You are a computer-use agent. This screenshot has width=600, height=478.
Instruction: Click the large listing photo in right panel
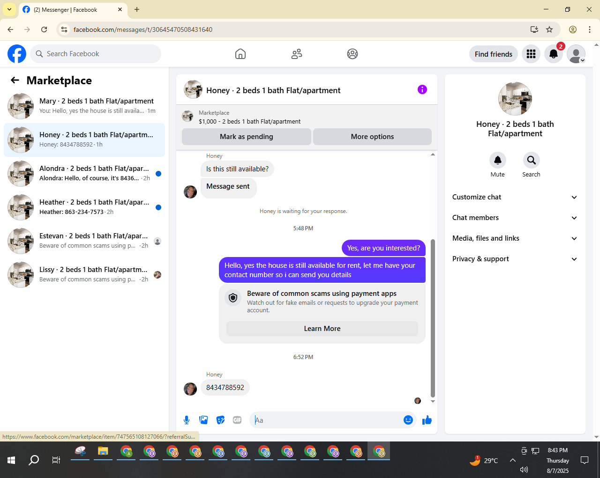click(x=515, y=99)
